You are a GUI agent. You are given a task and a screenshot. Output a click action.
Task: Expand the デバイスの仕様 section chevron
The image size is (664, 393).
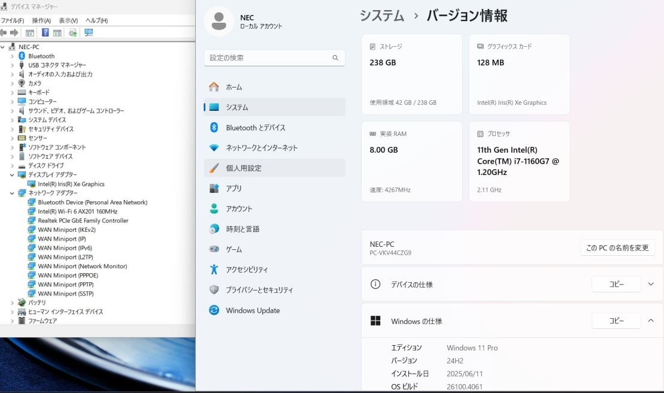[x=651, y=284]
